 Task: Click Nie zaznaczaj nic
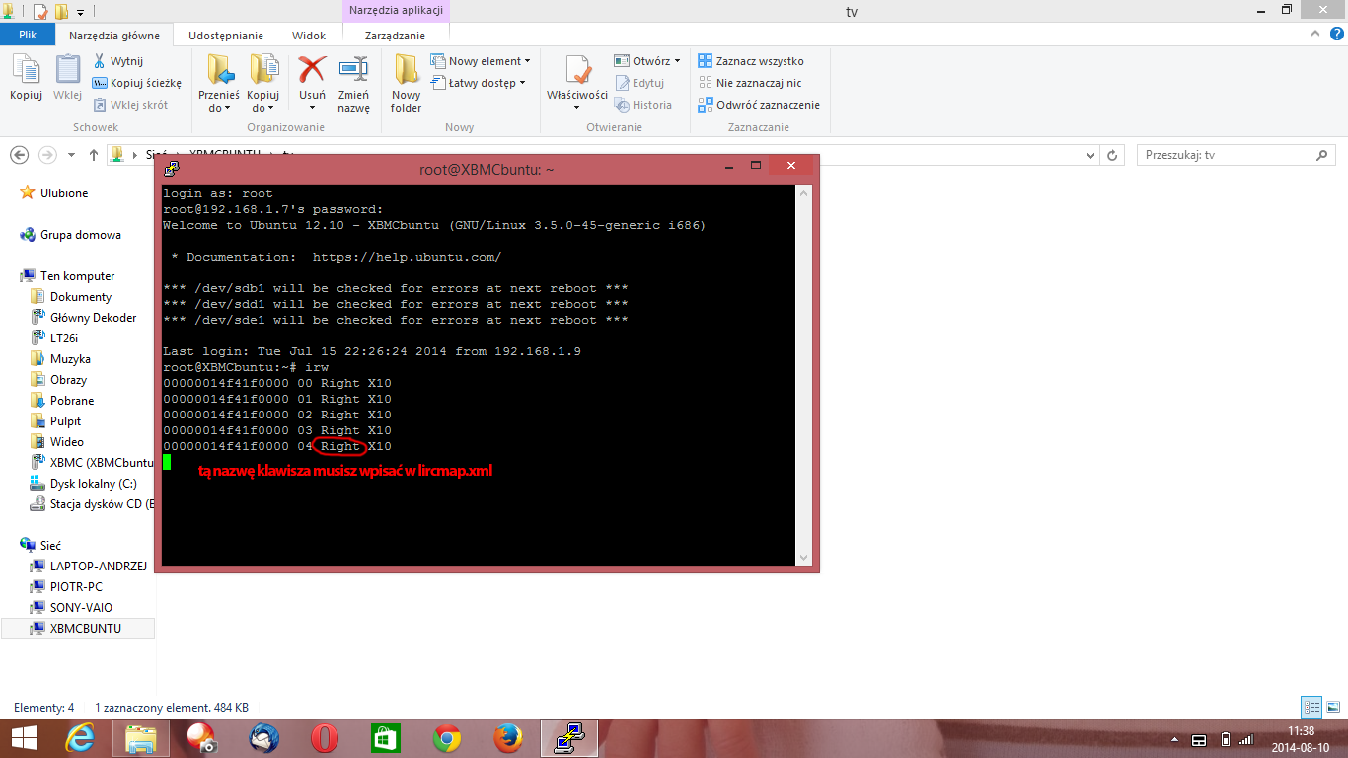tap(750, 83)
